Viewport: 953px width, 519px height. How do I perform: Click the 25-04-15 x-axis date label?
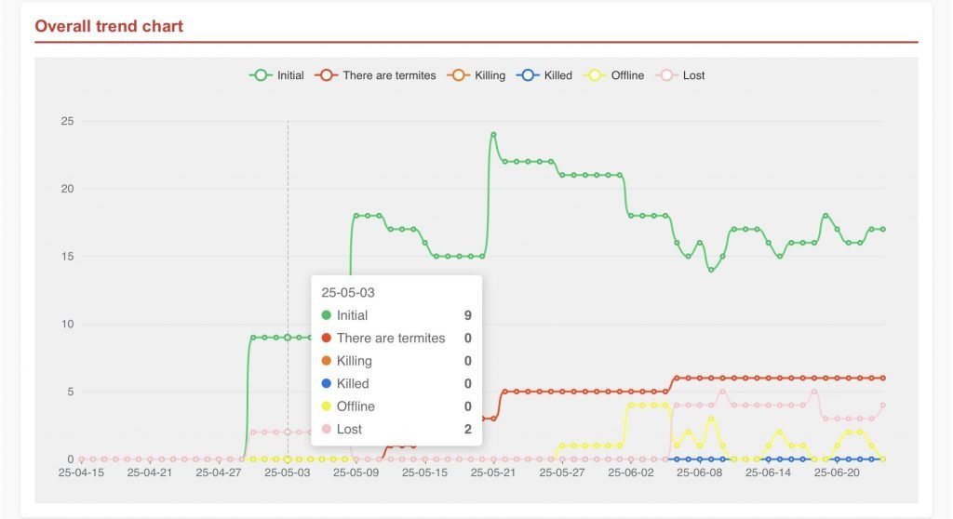[81, 472]
